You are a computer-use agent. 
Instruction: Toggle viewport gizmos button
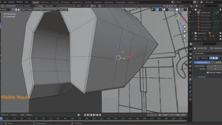[157, 10]
